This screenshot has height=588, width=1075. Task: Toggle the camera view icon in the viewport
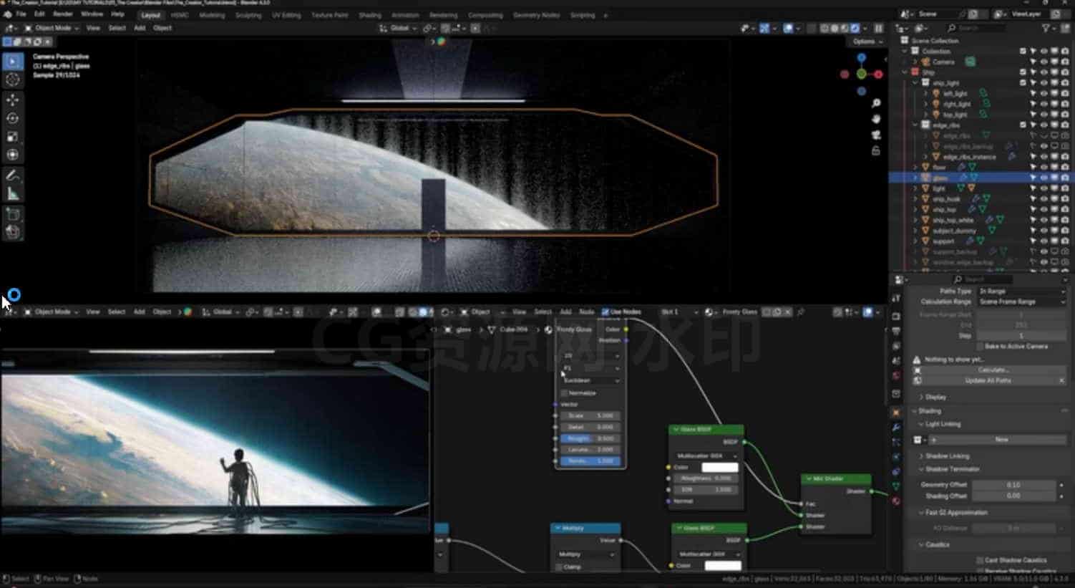pyautogui.click(x=876, y=135)
